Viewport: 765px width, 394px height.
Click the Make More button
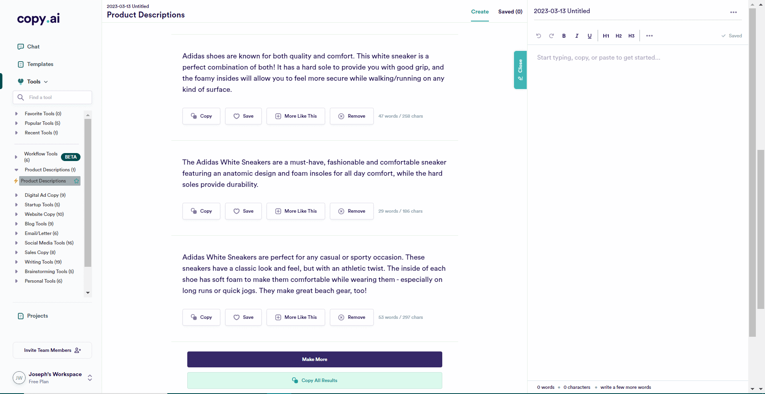pos(314,359)
